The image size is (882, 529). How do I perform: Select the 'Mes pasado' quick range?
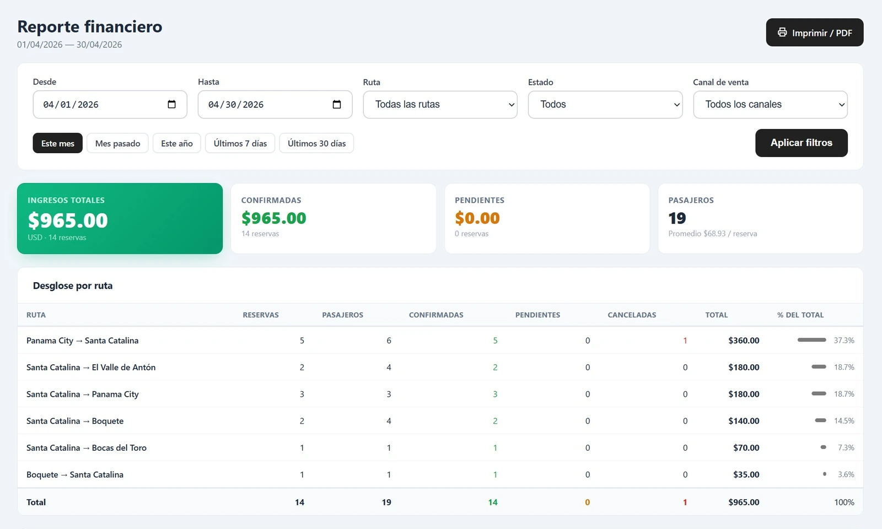coord(117,143)
